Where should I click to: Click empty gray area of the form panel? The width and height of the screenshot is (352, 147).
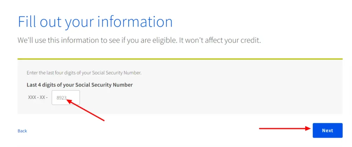pos(213,94)
